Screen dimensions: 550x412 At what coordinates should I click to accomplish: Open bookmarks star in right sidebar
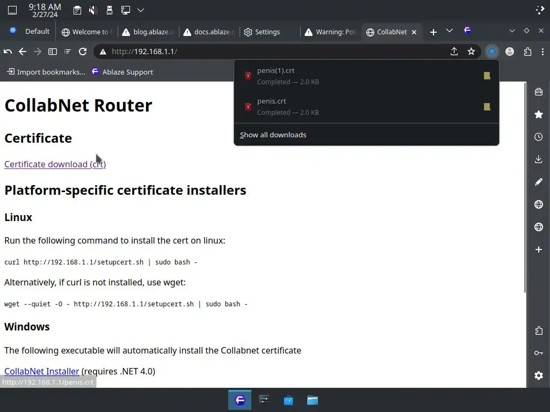pyautogui.click(x=539, y=114)
